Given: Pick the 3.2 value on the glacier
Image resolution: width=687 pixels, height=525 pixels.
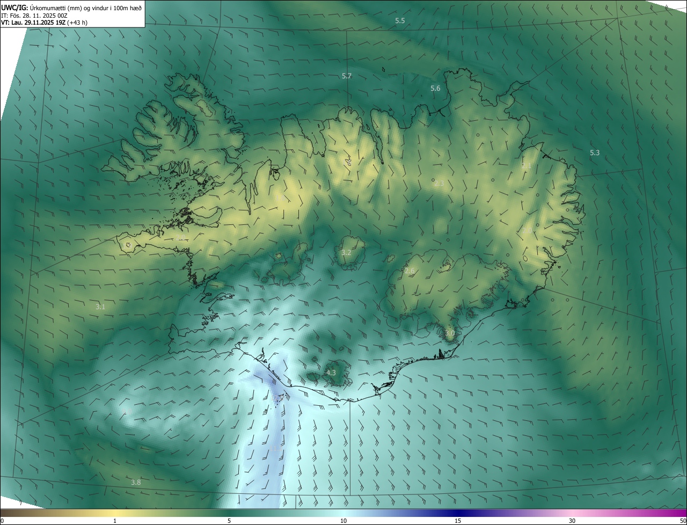Looking at the screenshot, I should (x=346, y=253).
